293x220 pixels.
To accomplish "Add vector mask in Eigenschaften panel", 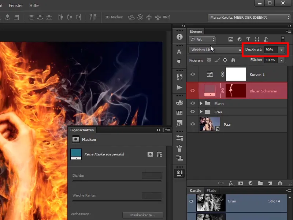I will point(159,154).
